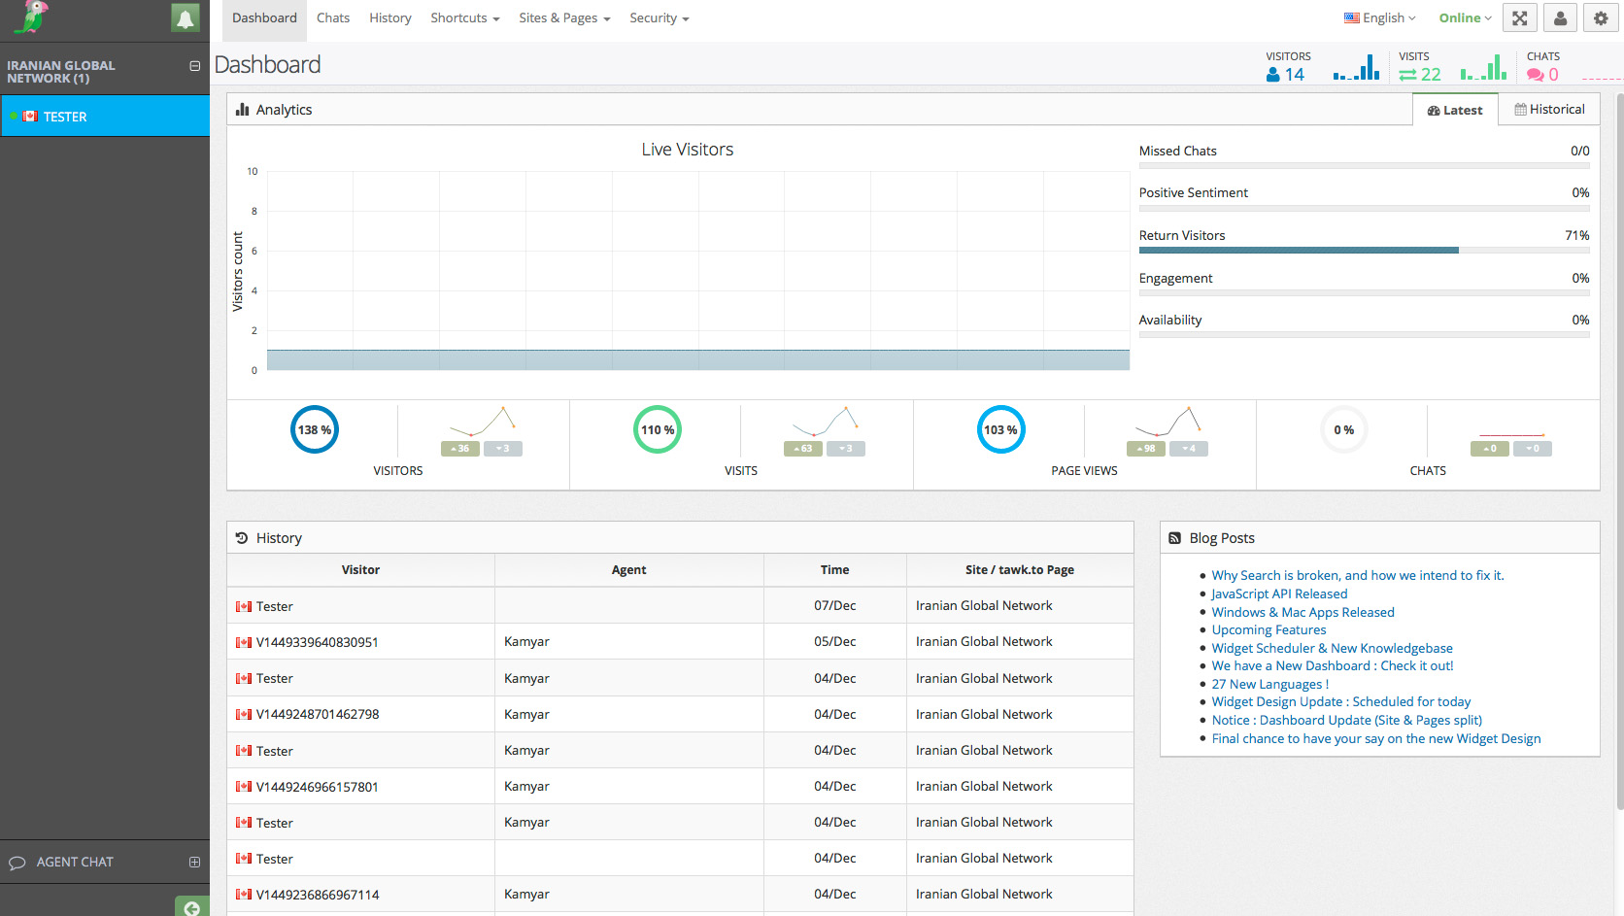
Task: Select the TESTER site in sidebar
Action: 65,117
